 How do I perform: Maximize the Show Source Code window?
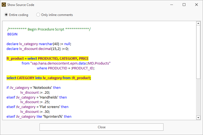184,5
